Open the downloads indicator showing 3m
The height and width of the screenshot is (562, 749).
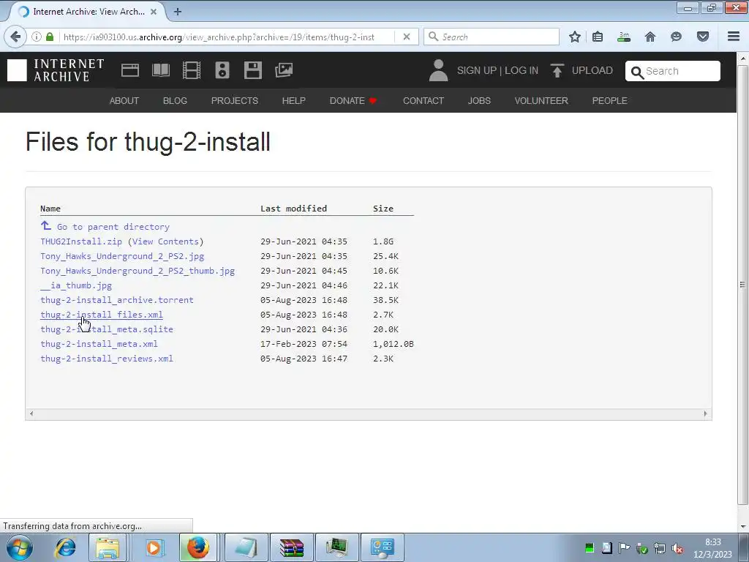pos(624,37)
